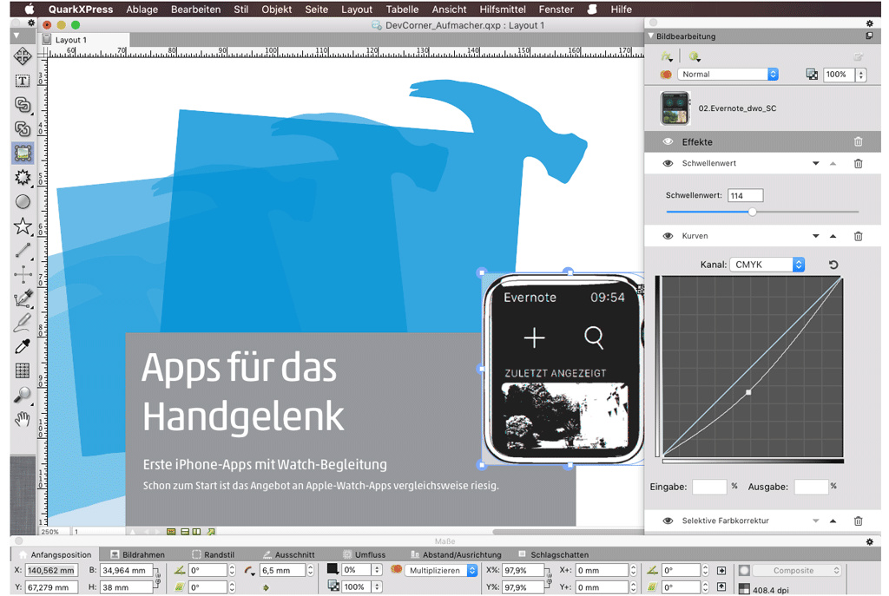Open the Multiplizieren dropdown

click(x=442, y=570)
